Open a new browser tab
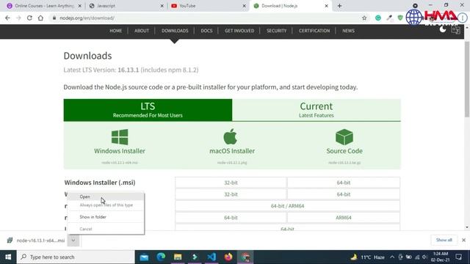Screen dimensions: 470x264 pos(339,6)
